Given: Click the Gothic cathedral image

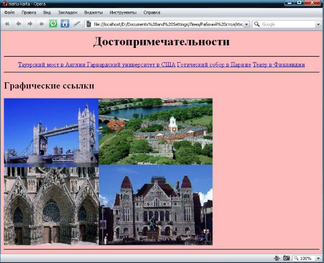Looking at the screenshot, I should pos(51,206).
